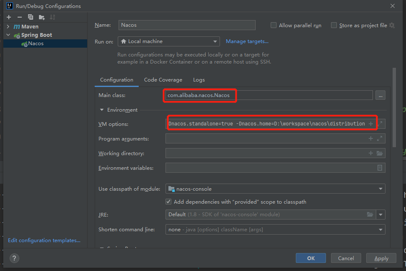Enable Store as project file
The width and height of the screenshot is (406, 271).
334,26
